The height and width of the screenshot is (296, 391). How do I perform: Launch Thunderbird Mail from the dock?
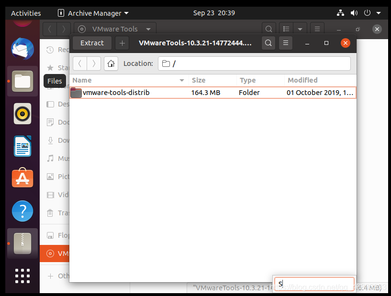[x=22, y=49]
